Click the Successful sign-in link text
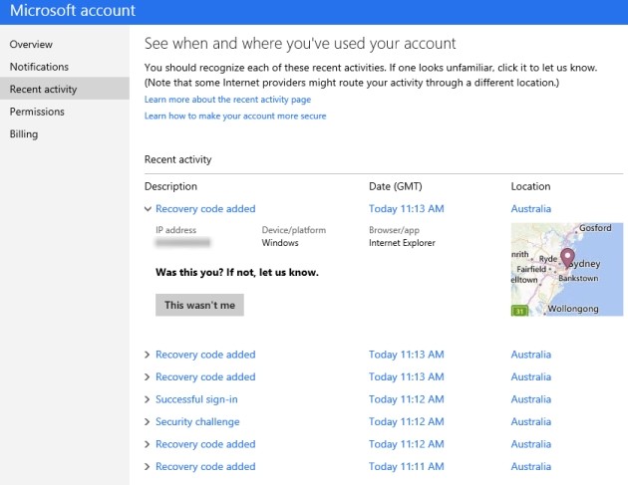 196,399
